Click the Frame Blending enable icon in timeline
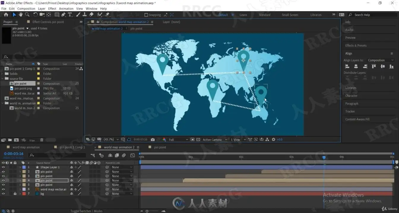Viewport: 399px width, 213px height. 117,155
